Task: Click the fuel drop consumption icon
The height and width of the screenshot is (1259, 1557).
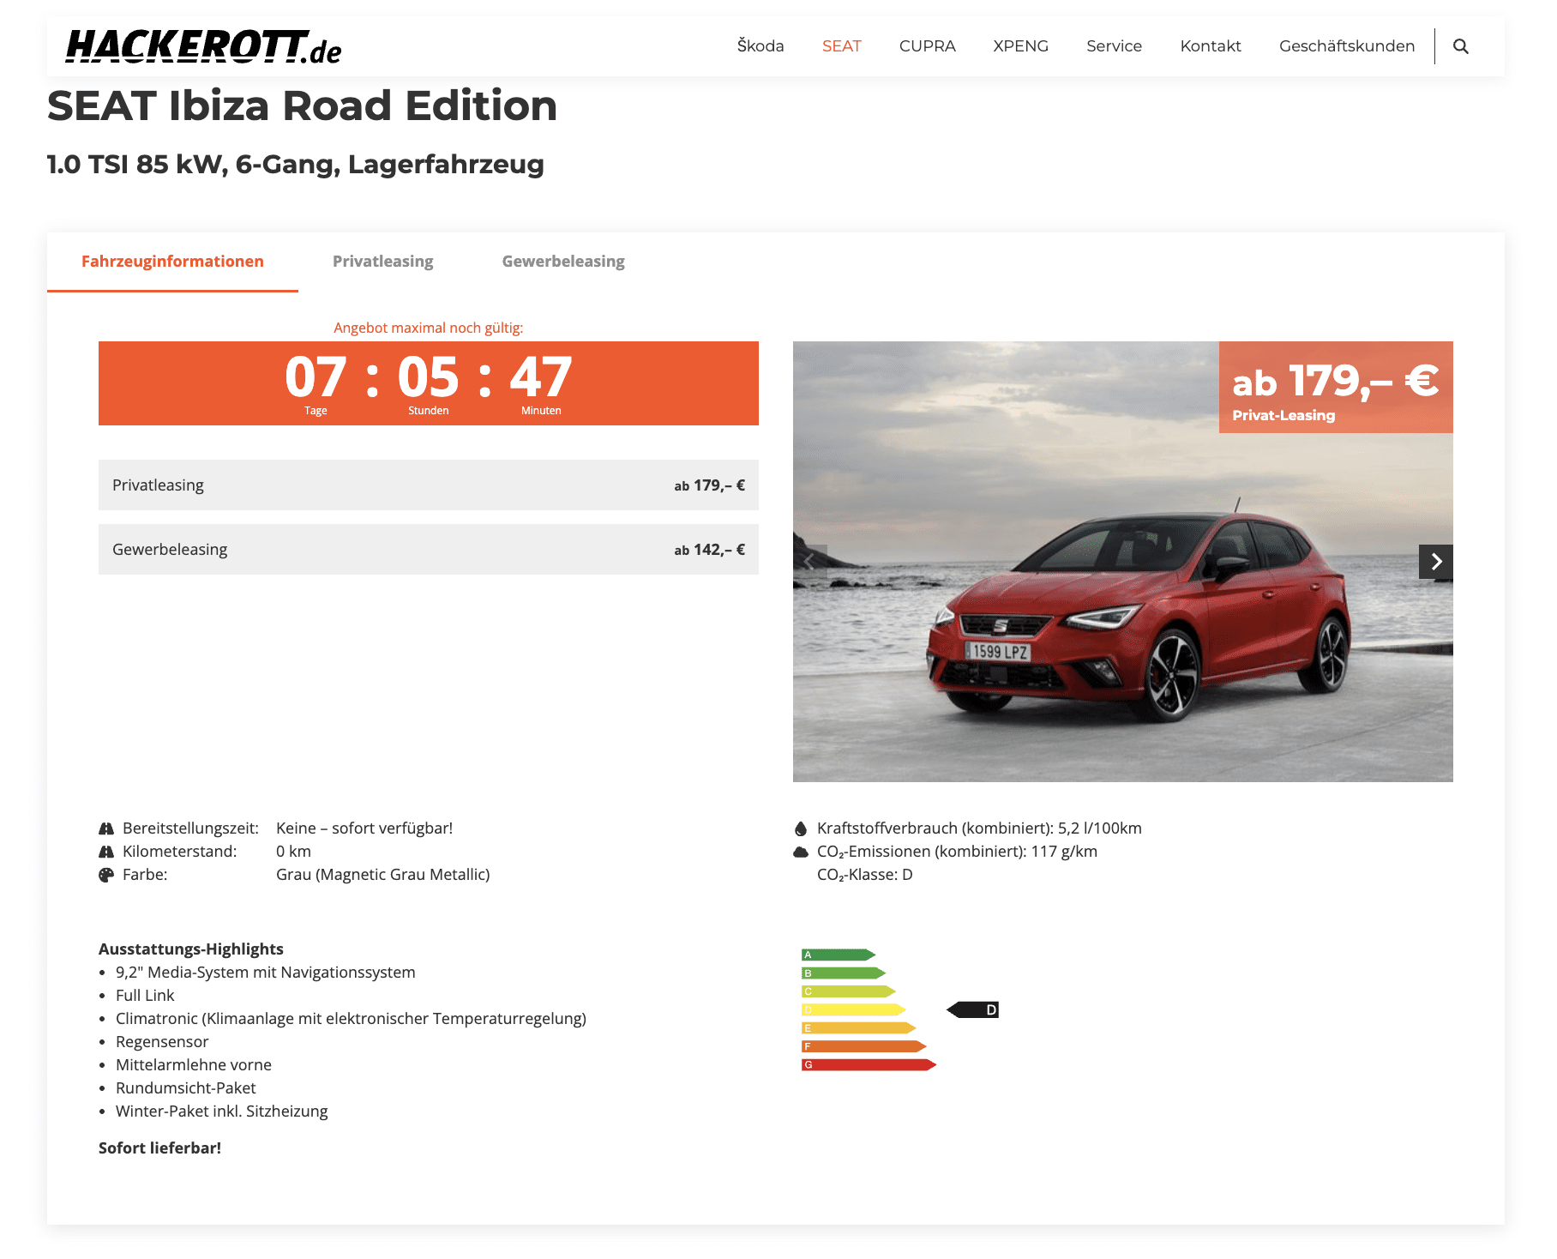Action: pos(801,828)
